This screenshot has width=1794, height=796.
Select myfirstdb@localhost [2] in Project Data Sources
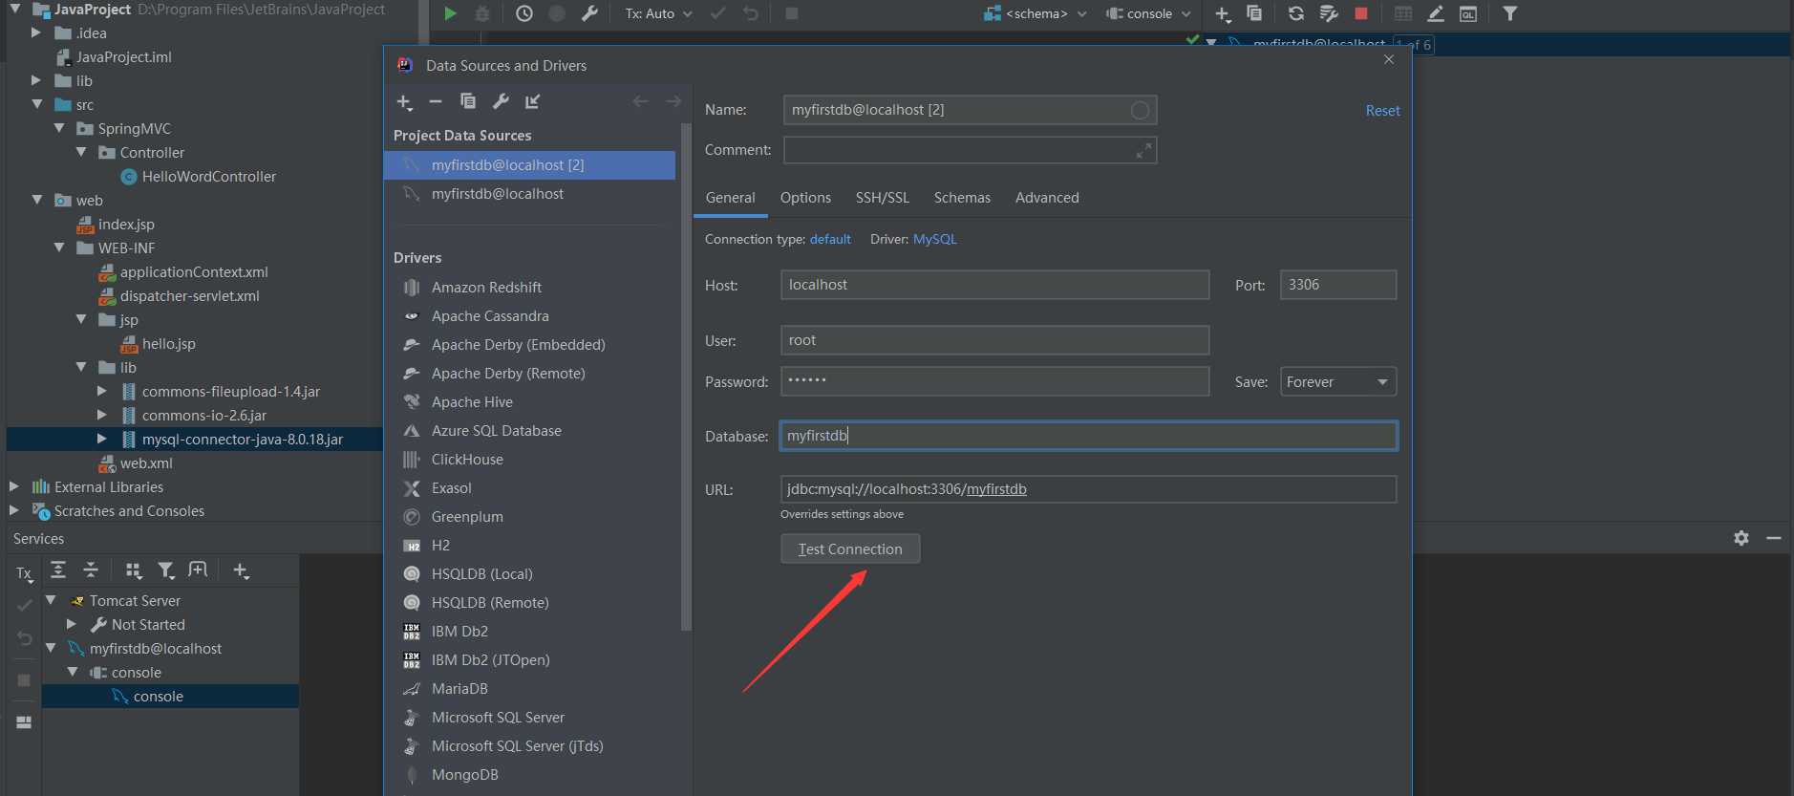click(x=529, y=165)
